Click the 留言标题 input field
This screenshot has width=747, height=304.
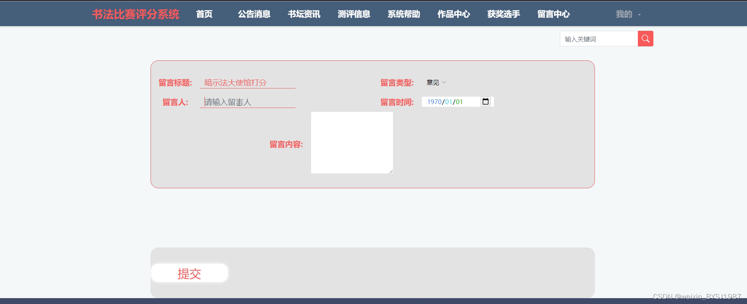tap(248, 83)
